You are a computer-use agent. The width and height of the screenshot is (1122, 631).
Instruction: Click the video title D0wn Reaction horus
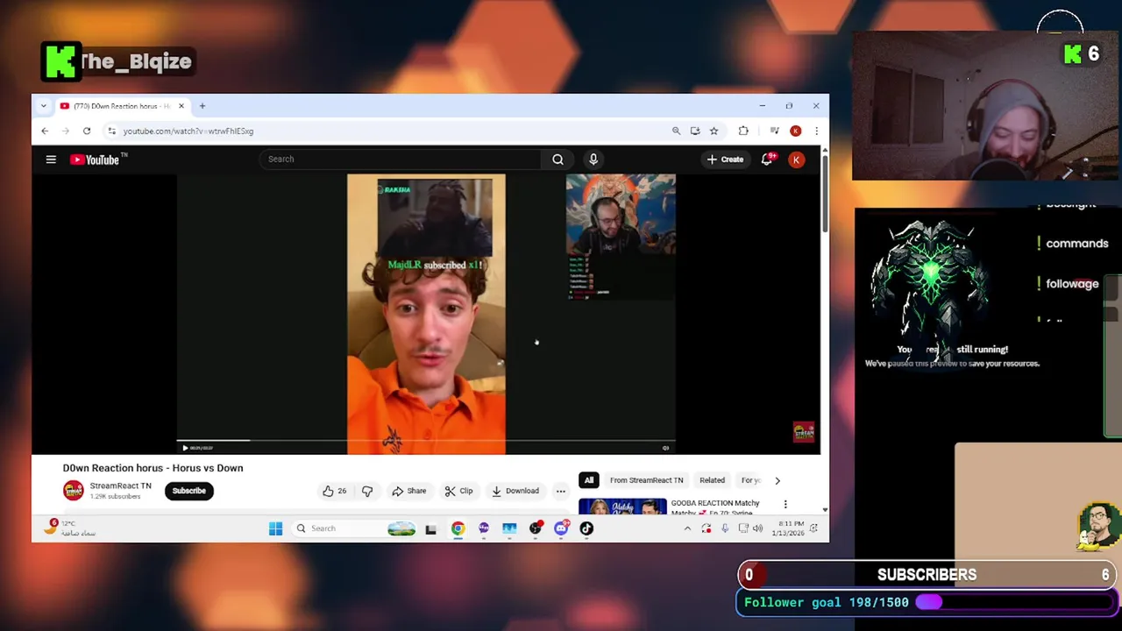click(153, 468)
